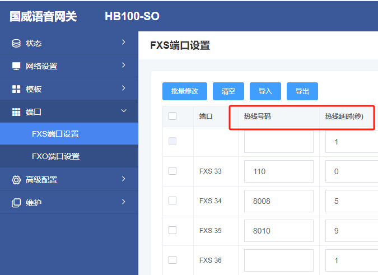Open the 网络设置 sidebar menu
The height and width of the screenshot is (275, 378).
point(69,66)
